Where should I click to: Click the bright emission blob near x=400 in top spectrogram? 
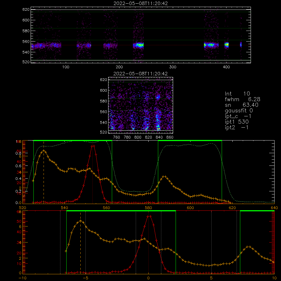coord(227,44)
